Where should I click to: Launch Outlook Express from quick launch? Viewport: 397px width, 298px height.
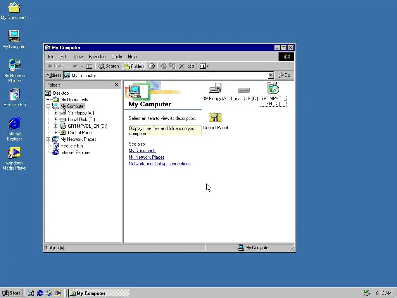[49, 293]
